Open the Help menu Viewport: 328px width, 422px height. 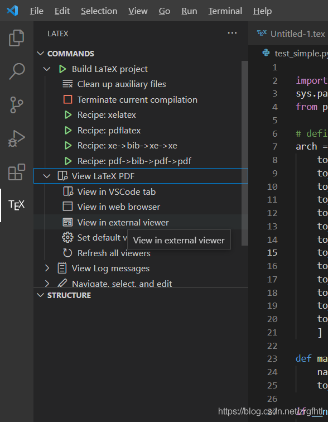coord(262,11)
